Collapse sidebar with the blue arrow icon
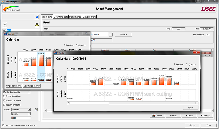This screenshot has height=129, width=219. pos(36,17)
